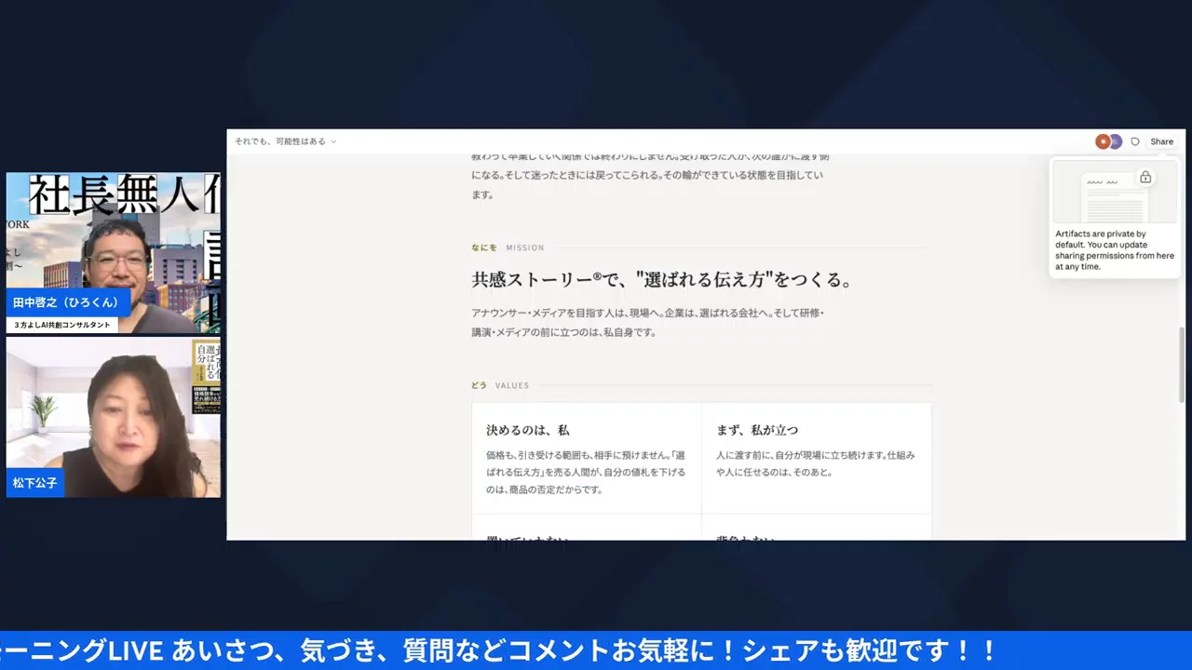Select 田中啓之's webcam video tile
Screen dimensions: 1192x670
tap(114, 252)
